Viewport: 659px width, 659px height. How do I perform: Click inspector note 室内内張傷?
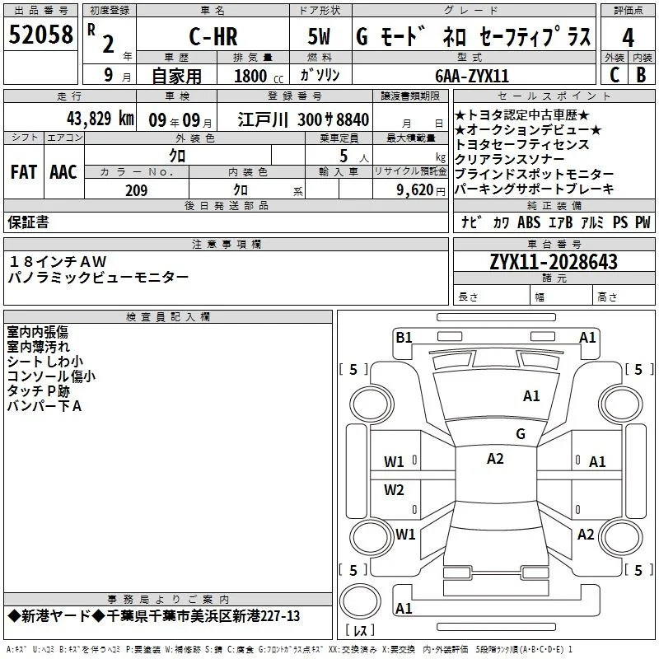[x=37, y=332]
